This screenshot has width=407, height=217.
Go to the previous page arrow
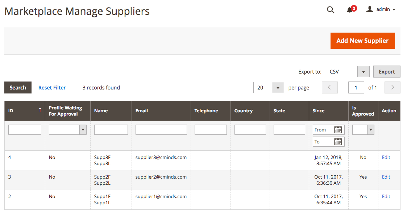point(329,88)
